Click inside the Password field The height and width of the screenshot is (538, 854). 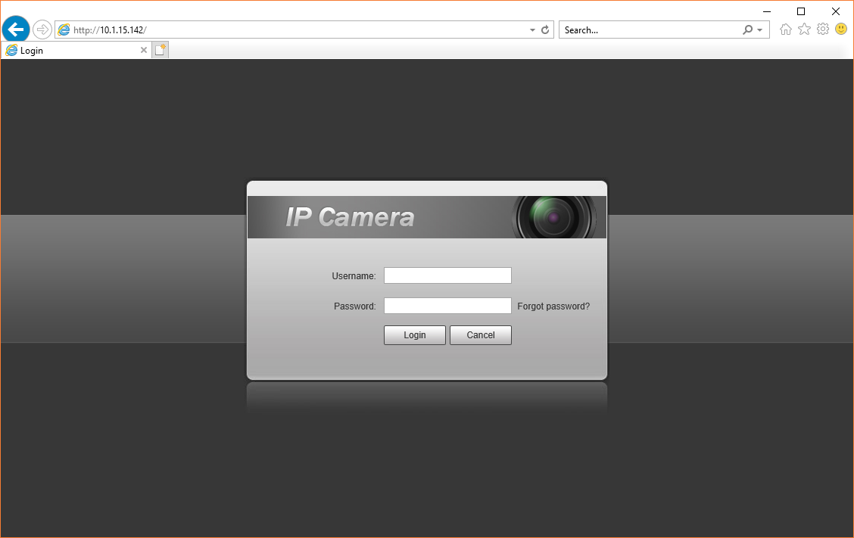coord(447,306)
